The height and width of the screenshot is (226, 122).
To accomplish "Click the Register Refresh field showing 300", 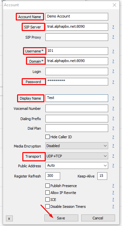I will 53,176.
